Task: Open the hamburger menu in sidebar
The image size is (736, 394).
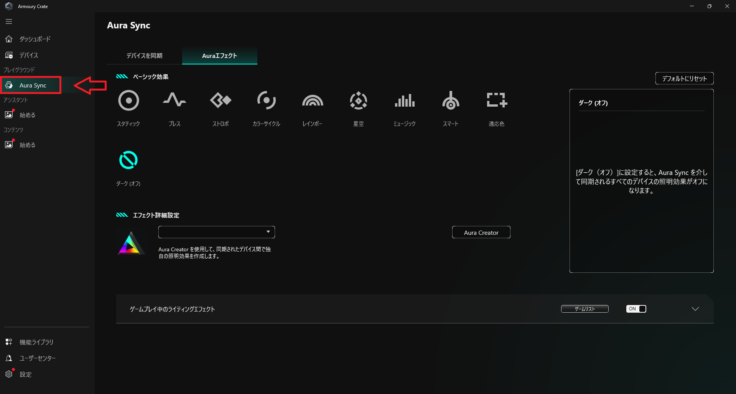Action: [x=9, y=21]
